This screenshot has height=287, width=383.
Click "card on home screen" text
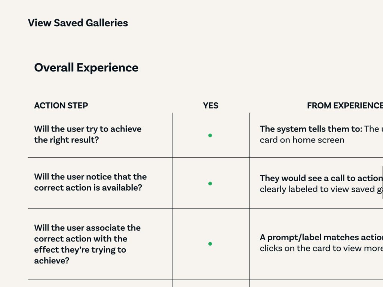point(302,140)
